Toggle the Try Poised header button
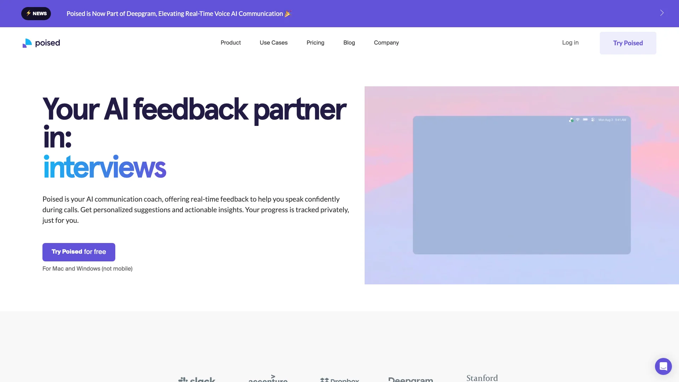The image size is (679, 382). (628, 43)
